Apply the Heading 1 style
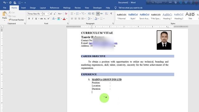Screen dimensions: 199x112 167,16
